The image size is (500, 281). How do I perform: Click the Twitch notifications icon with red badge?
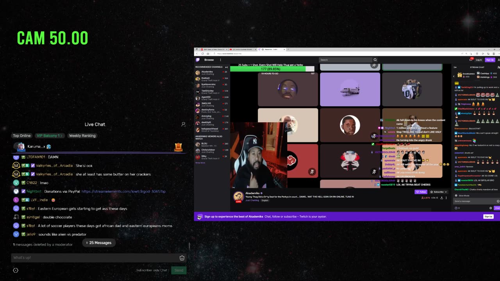click(471, 59)
